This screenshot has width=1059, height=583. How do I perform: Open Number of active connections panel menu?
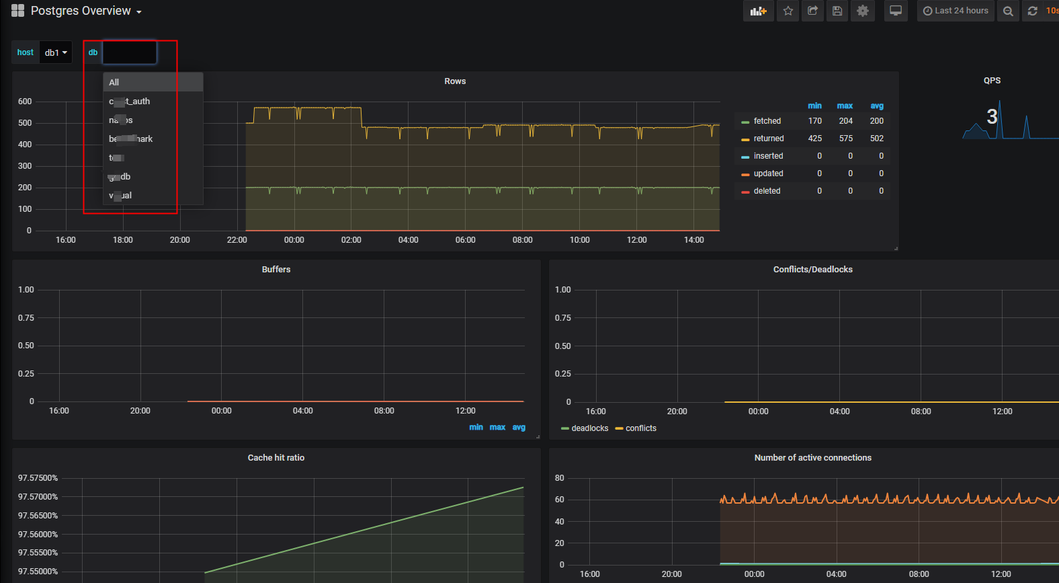pyautogui.click(x=812, y=458)
